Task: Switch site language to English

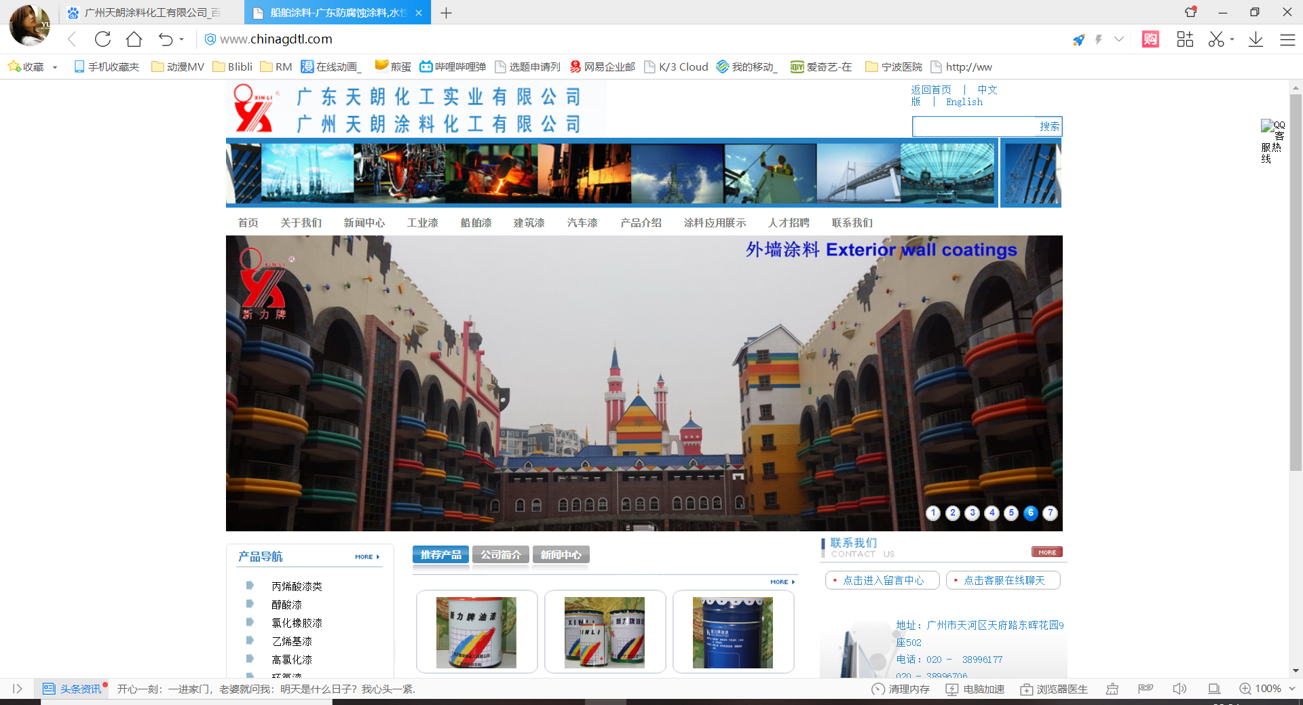Action: coord(964,102)
